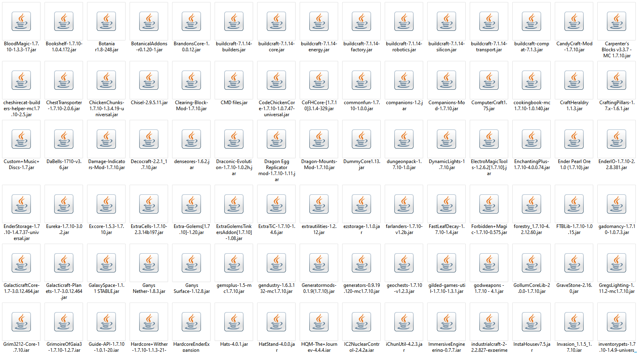Click ExtraCells-1.7.10-2.3.14b197.jar label
This screenshot has height=353, width=637.
click(149, 229)
